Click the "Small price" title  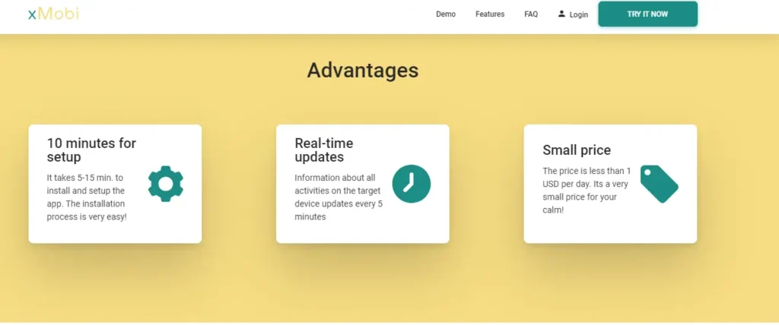(x=577, y=150)
